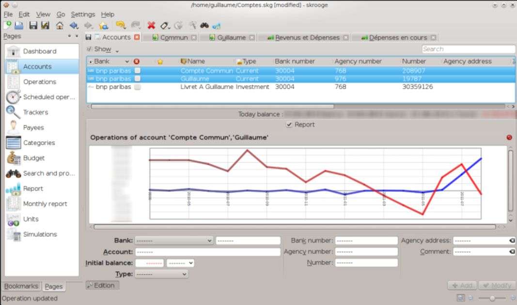Click the Save As toolbar icon
517x305 pixels.
45,25
